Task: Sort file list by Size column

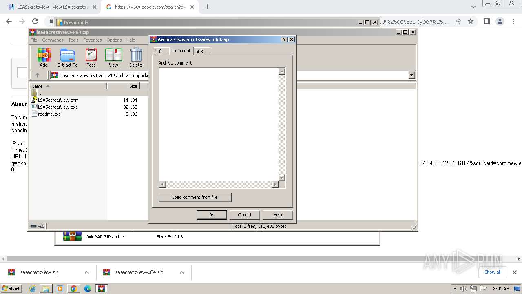Action: (x=124, y=86)
